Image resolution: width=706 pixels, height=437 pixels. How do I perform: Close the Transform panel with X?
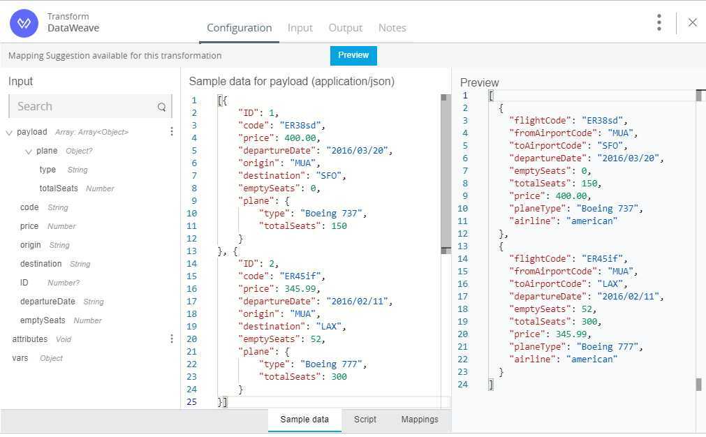(693, 22)
